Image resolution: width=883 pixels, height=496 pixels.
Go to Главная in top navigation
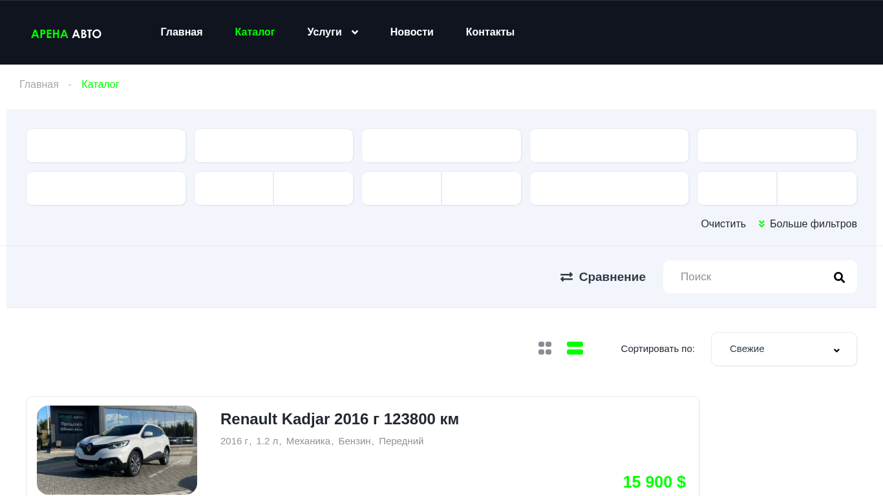click(x=182, y=32)
